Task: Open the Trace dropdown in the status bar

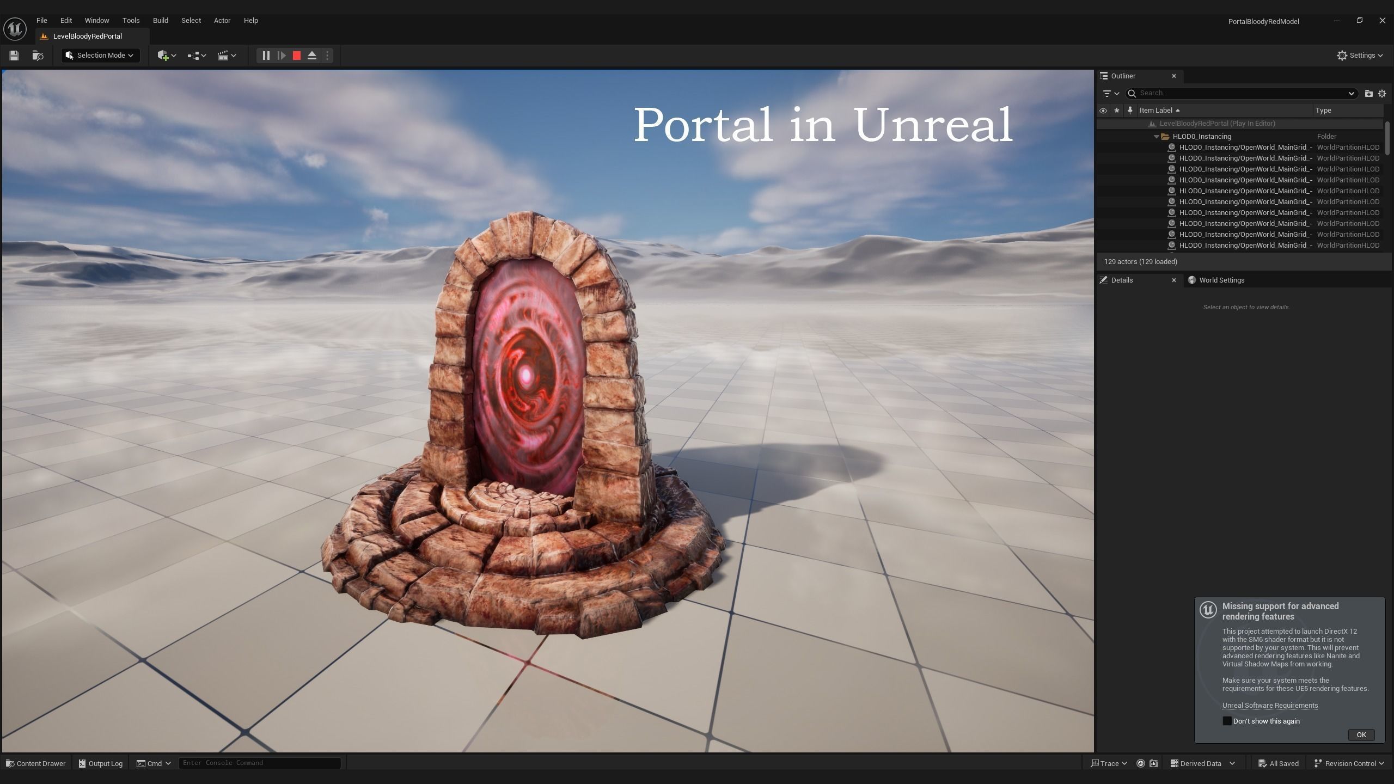Action: click(x=1108, y=763)
